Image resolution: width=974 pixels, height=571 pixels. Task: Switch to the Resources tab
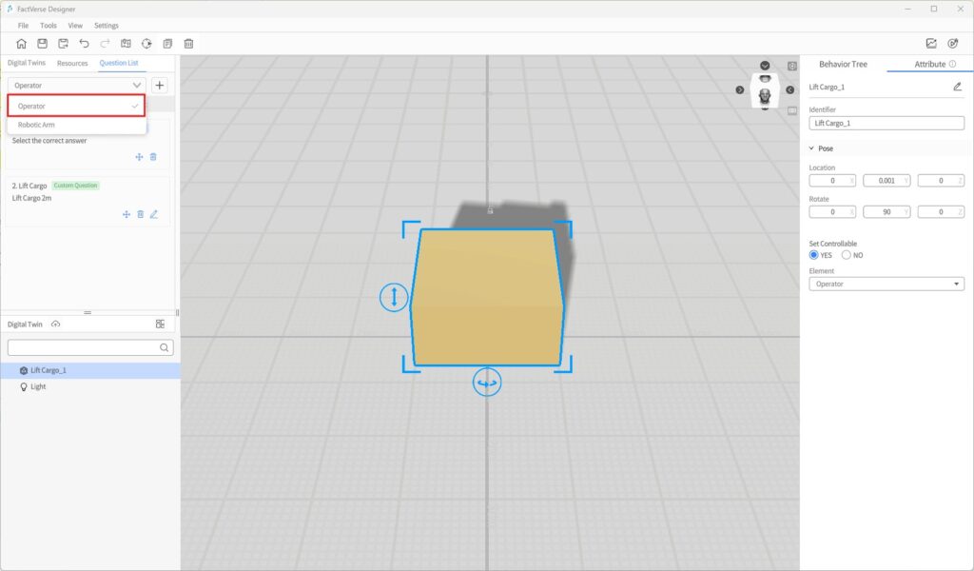72,64
